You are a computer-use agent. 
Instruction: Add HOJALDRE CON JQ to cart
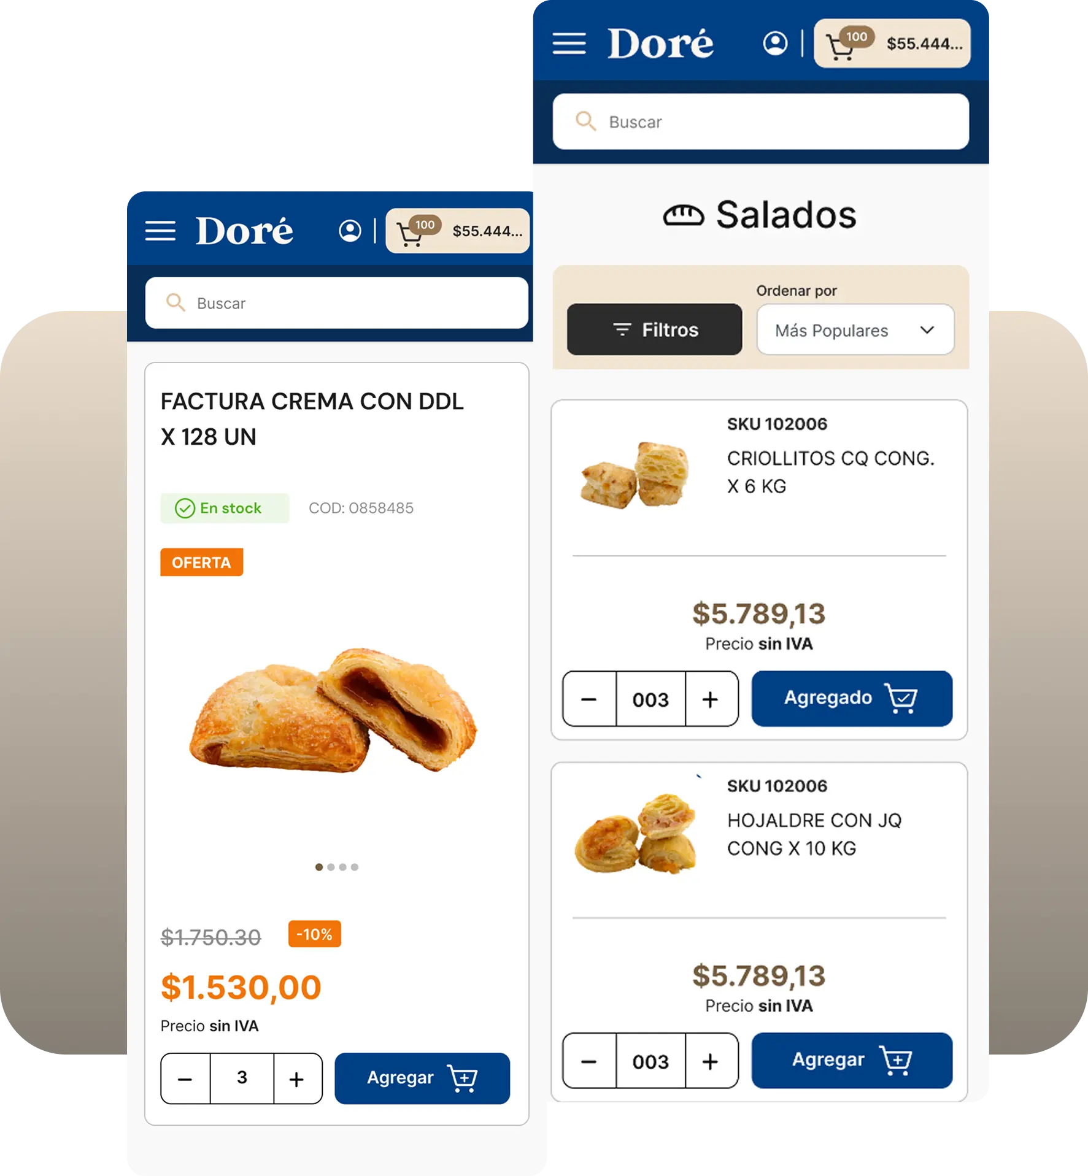(x=852, y=1060)
